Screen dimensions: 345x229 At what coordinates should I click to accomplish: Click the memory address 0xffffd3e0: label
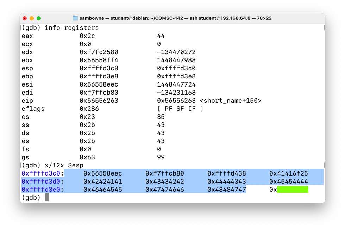click(43, 190)
